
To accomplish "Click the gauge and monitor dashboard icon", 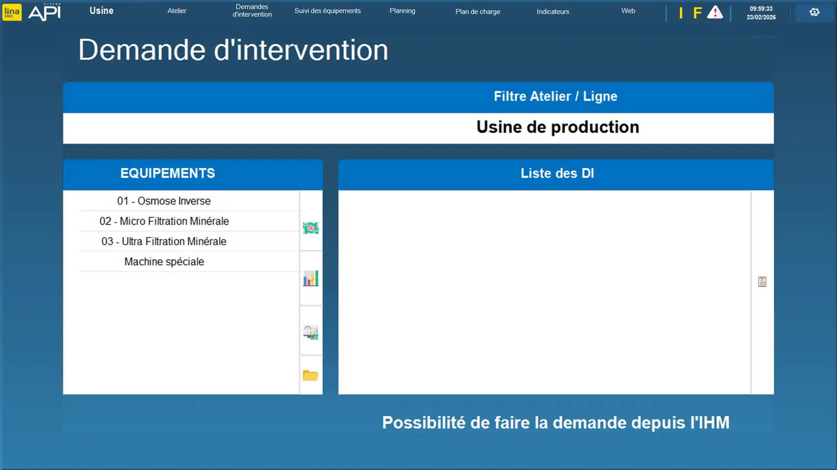I will pos(310,332).
